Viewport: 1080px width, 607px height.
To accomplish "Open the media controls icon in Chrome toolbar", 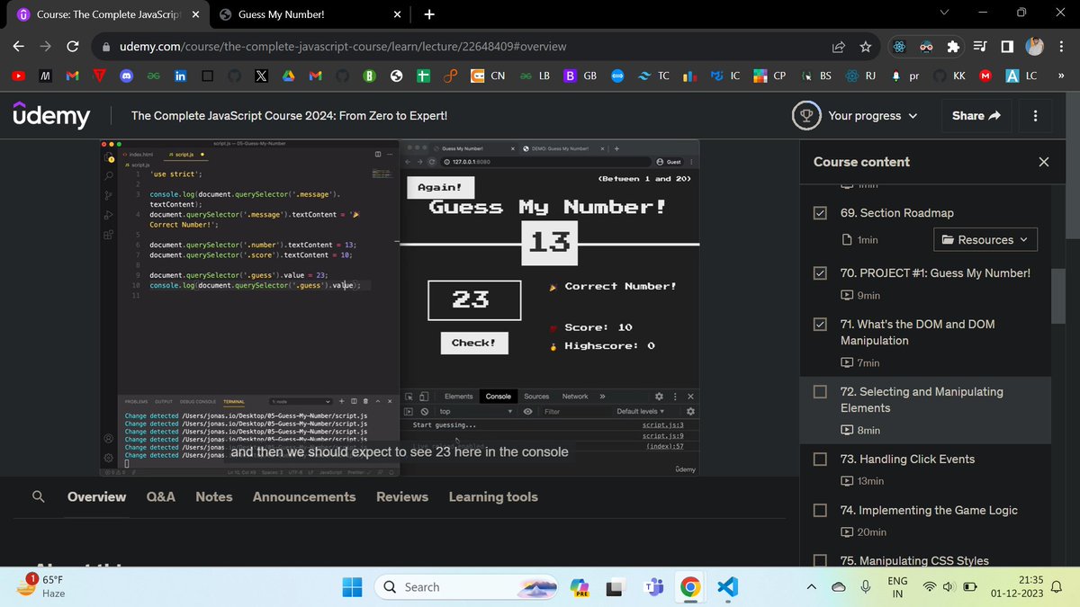I will [980, 46].
